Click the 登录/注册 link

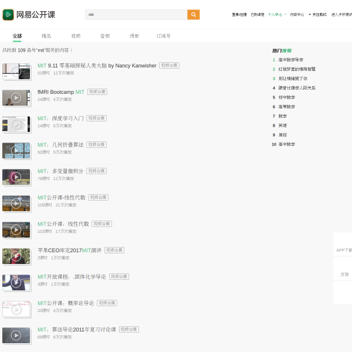point(239,15)
